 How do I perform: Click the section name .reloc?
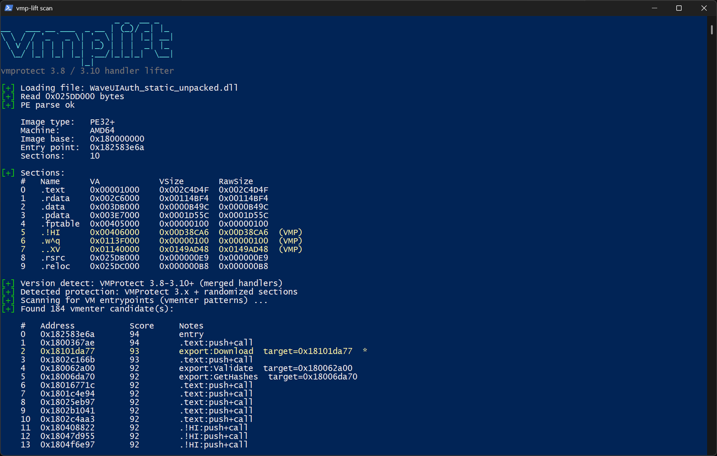[55, 266]
